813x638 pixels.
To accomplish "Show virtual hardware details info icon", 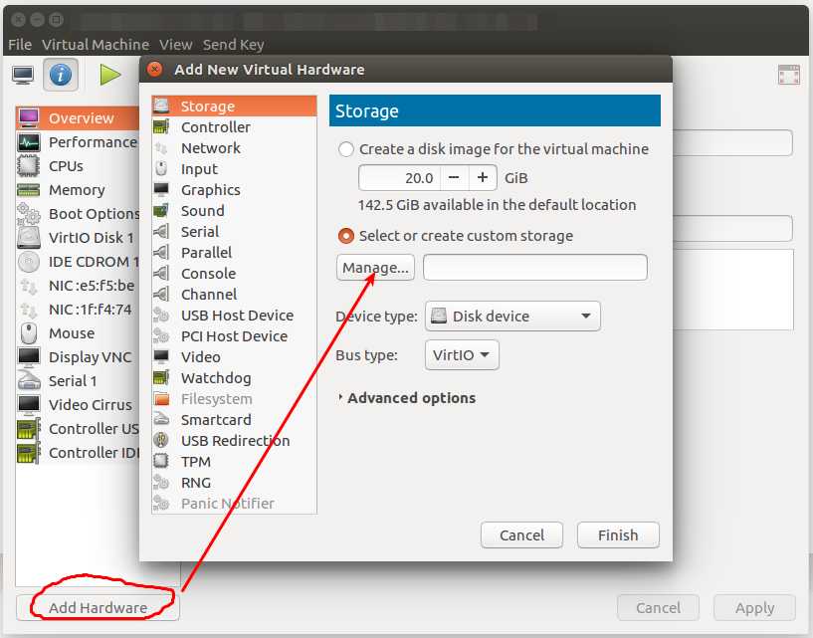I will click(61, 75).
